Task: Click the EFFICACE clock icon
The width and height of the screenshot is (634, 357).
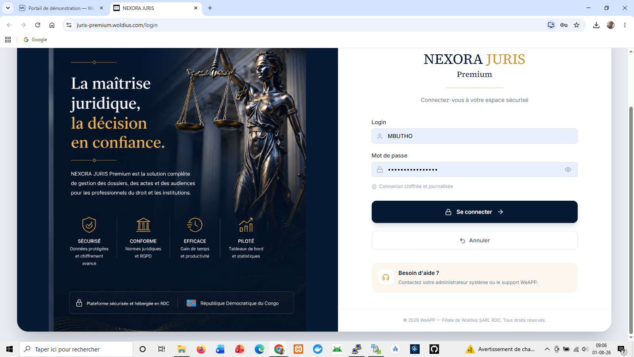Action: (195, 225)
